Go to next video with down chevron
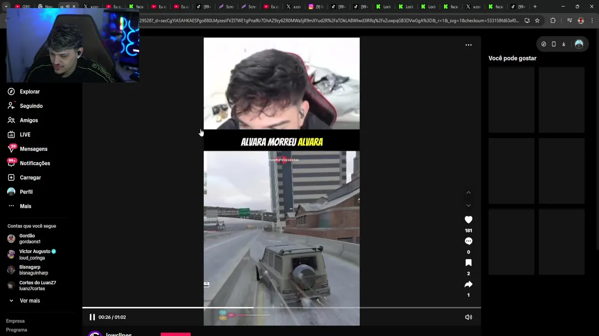 [x=468, y=205]
